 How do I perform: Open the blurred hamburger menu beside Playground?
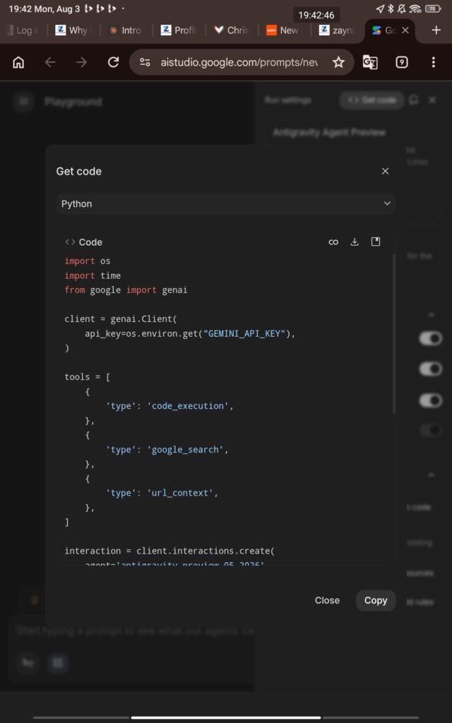pyautogui.click(x=24, y=102)
